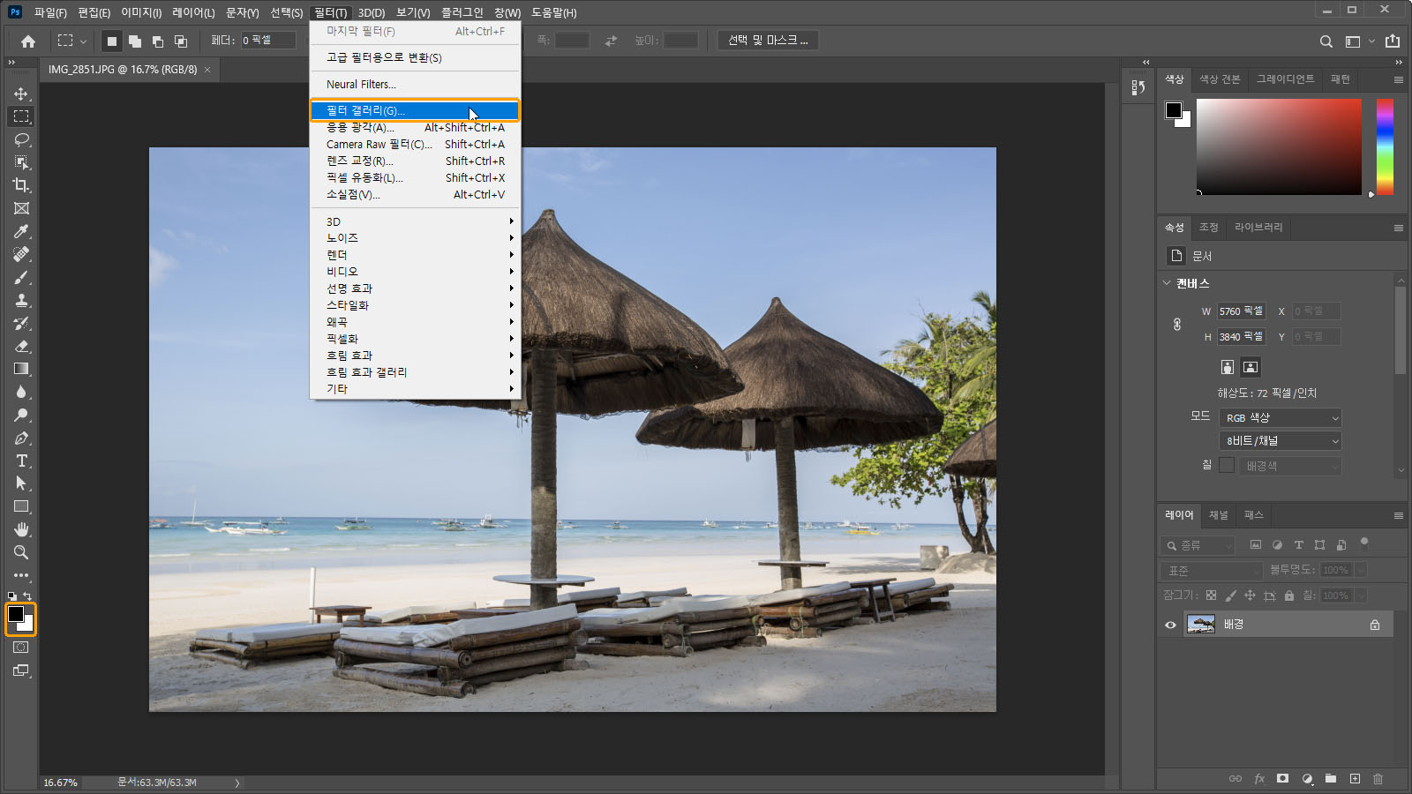
Task: Collapse the 캔버스 section
Action: point(1167,283)
